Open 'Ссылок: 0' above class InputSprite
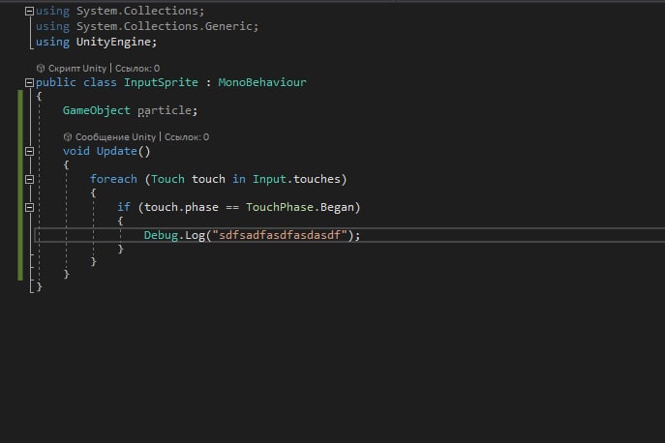 [x=137, y=69]
